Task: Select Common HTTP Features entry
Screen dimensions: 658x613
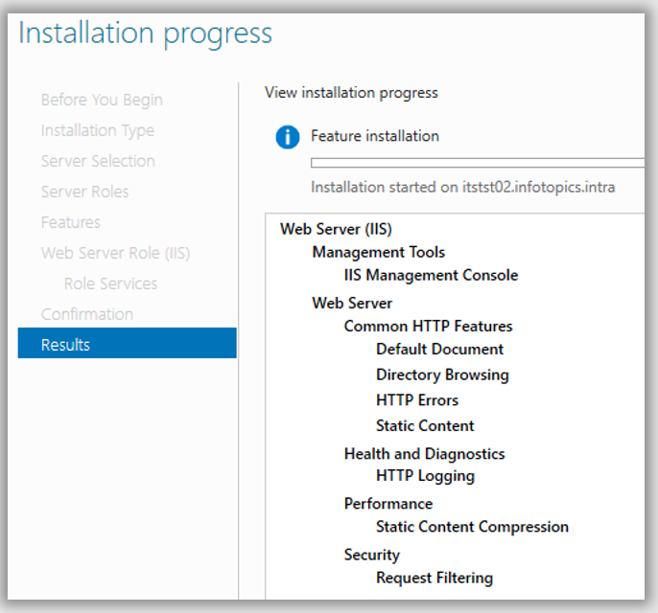Action: click(x=428, y=326)
